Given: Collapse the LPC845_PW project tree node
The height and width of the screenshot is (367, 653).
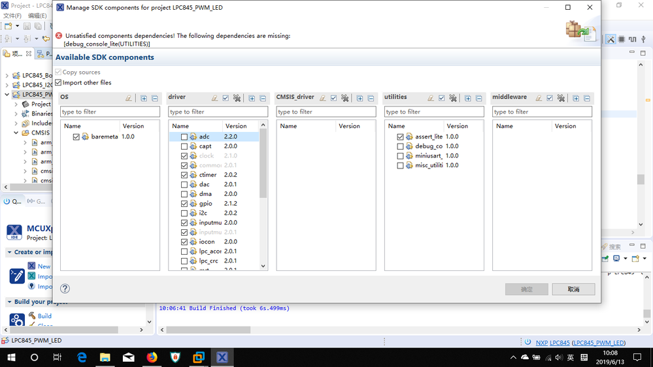Looking at the screenshot, I should pyautogui.click(x=7, y=95).
